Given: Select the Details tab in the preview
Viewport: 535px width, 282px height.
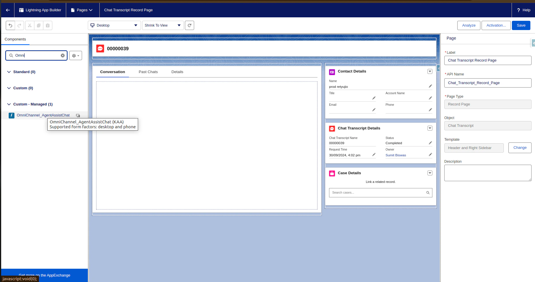Looking at the screenshot, I should point(177,72).
